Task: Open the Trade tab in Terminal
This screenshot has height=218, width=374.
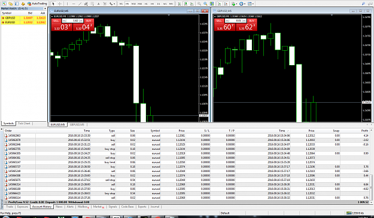Action: tap(10, 207)
